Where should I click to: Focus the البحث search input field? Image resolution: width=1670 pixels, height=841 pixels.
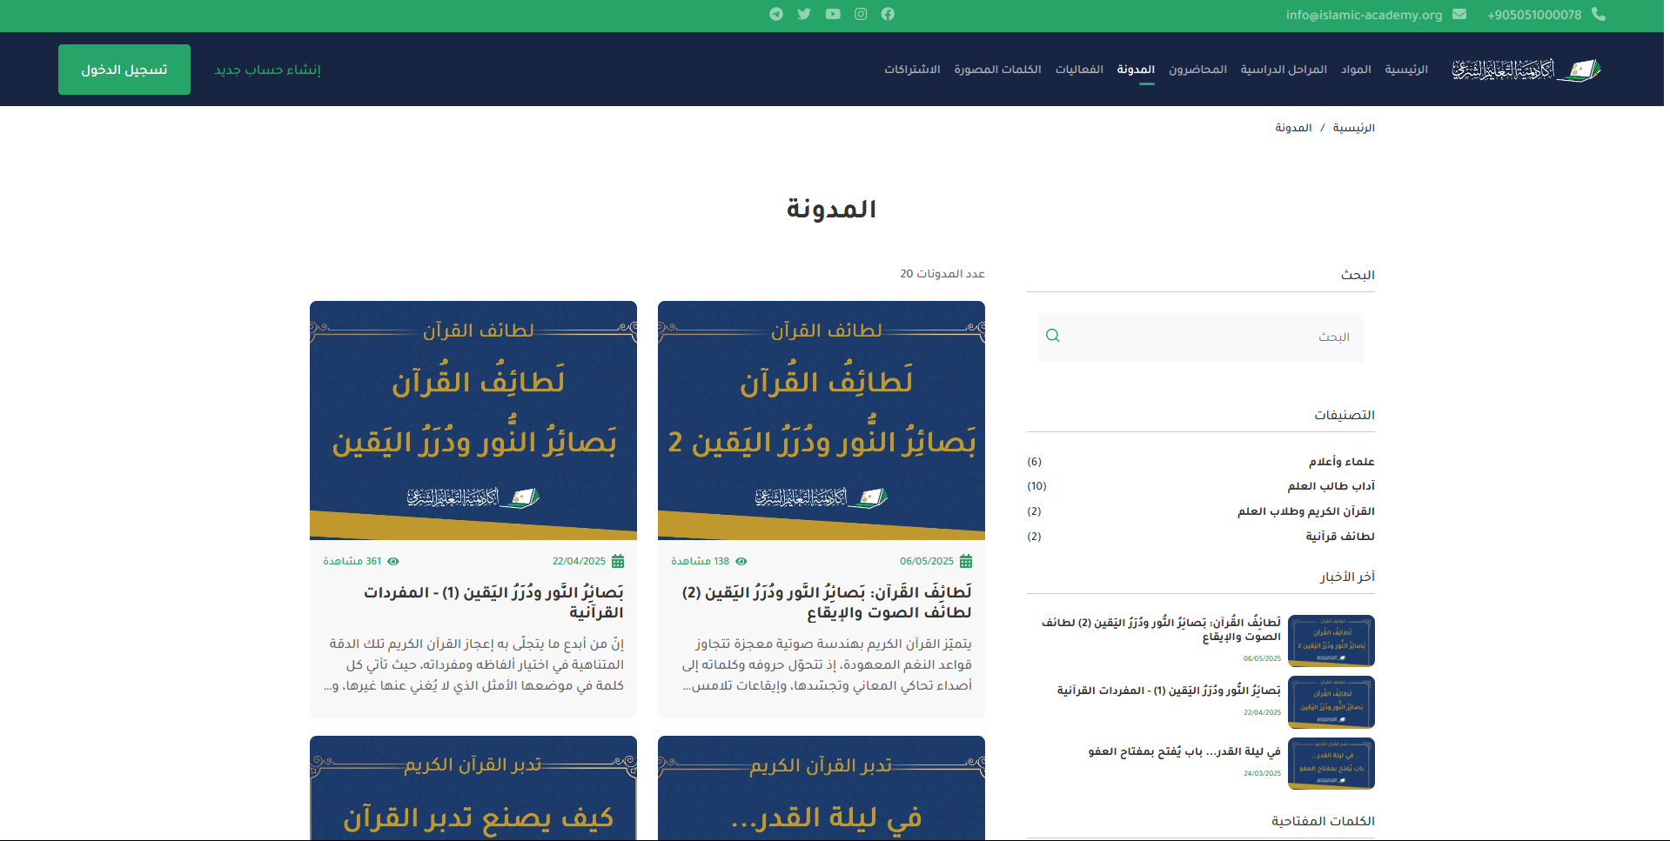click(x=1200, y=337)
